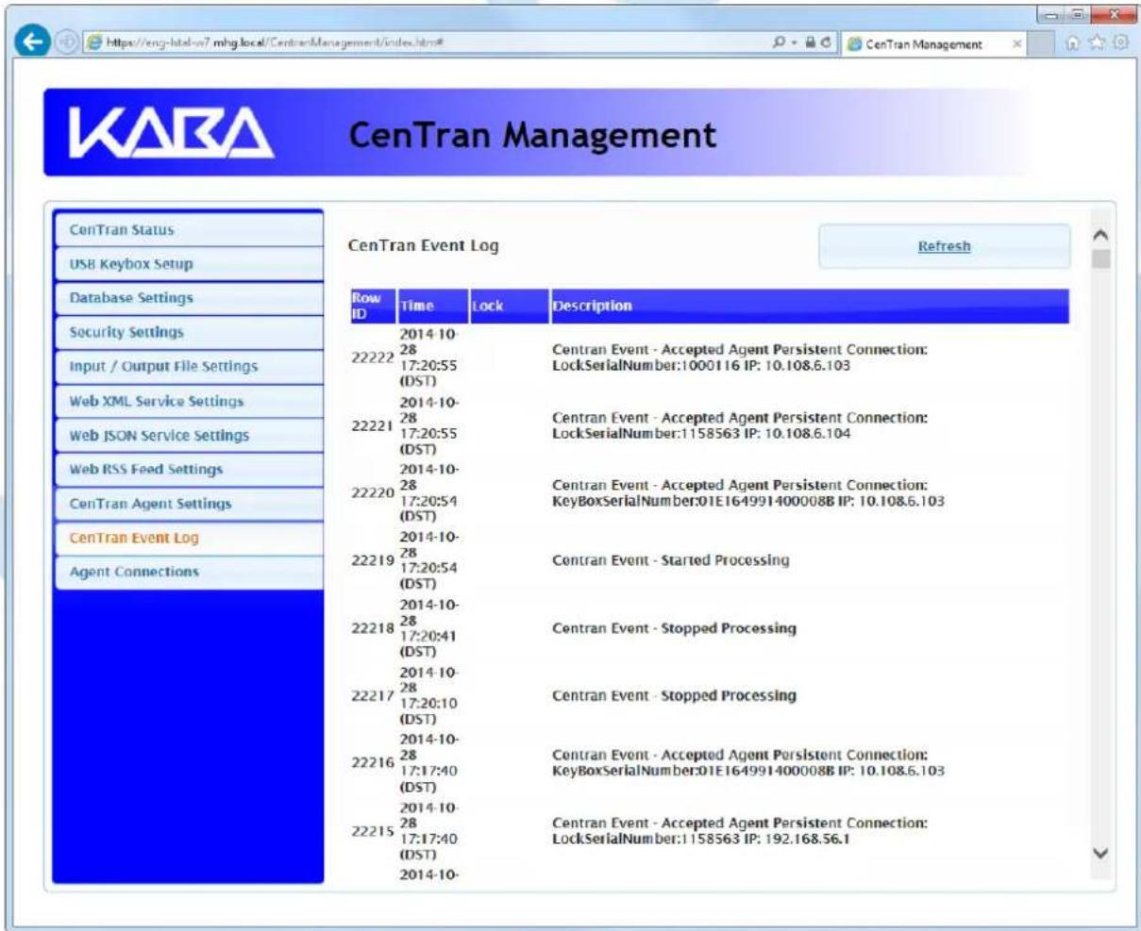Viewport: 1141px width, 931px height.
Task: Click row 22220 KeyBoxSerialNumber description
Action: pos(748,493)
